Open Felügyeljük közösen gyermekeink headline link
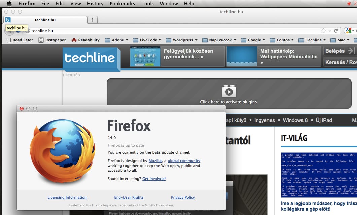The height and width of the screenshot is (215, 357). [x=188, y=54]
